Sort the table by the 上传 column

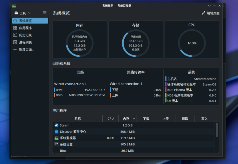[166, 119]
